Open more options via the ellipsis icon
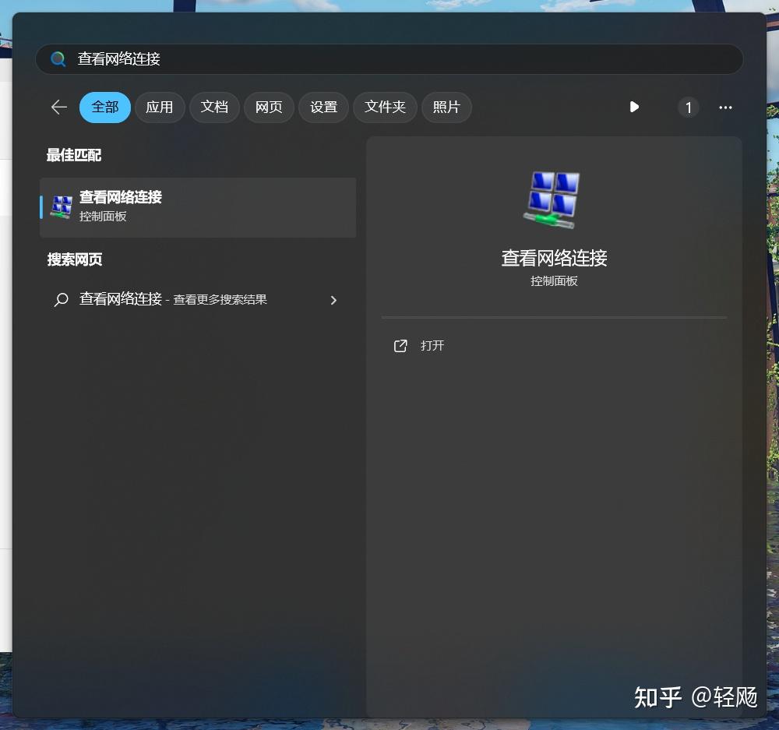The image size is (779, 730). (x=725, y=108)
